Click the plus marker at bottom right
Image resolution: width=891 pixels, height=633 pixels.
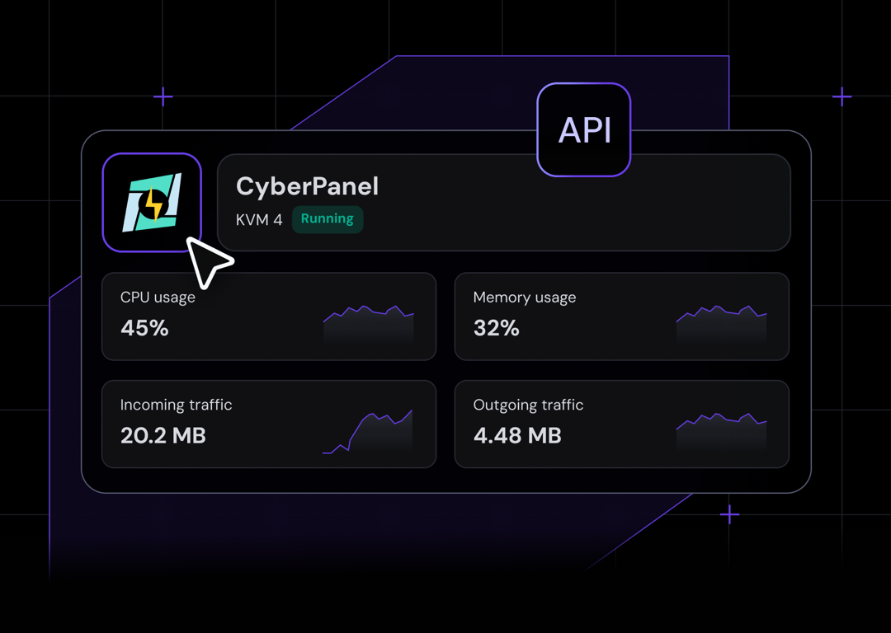729,515
